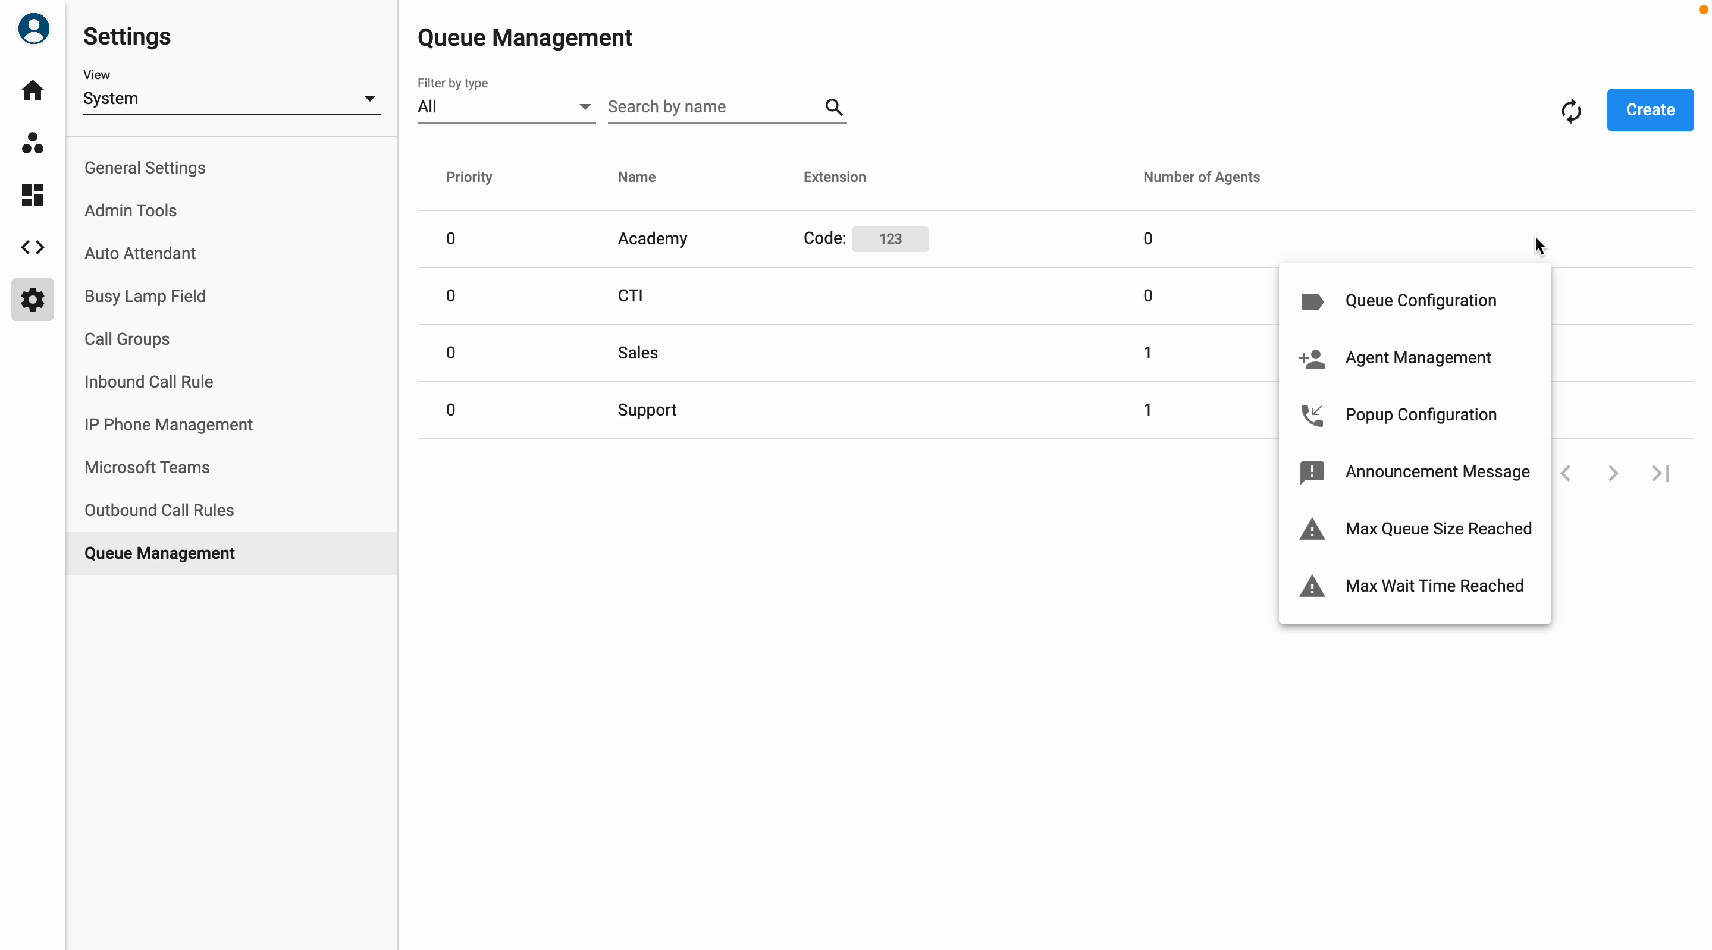Image resolution: width=1712 pixels, height=950 pixels.
Task: Focus the Search by name field
Action: pyautogui.click(x=713, y=107)
